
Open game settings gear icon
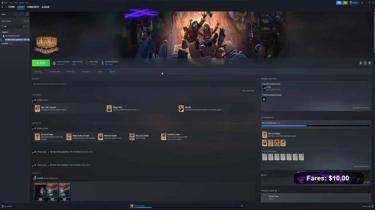click(x=361, y=63)
